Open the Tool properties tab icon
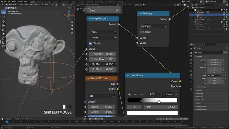229x129 pixels. click(191, 49)
